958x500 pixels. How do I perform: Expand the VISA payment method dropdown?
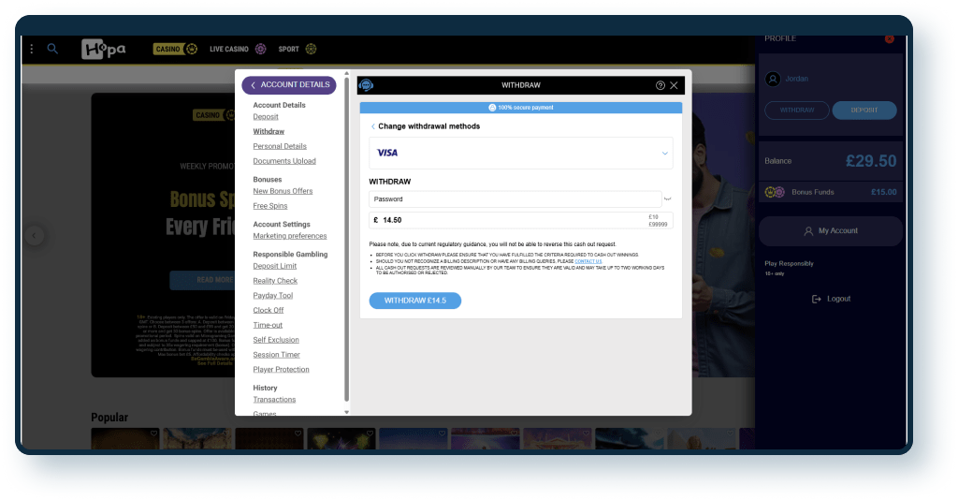coord(665,153)
